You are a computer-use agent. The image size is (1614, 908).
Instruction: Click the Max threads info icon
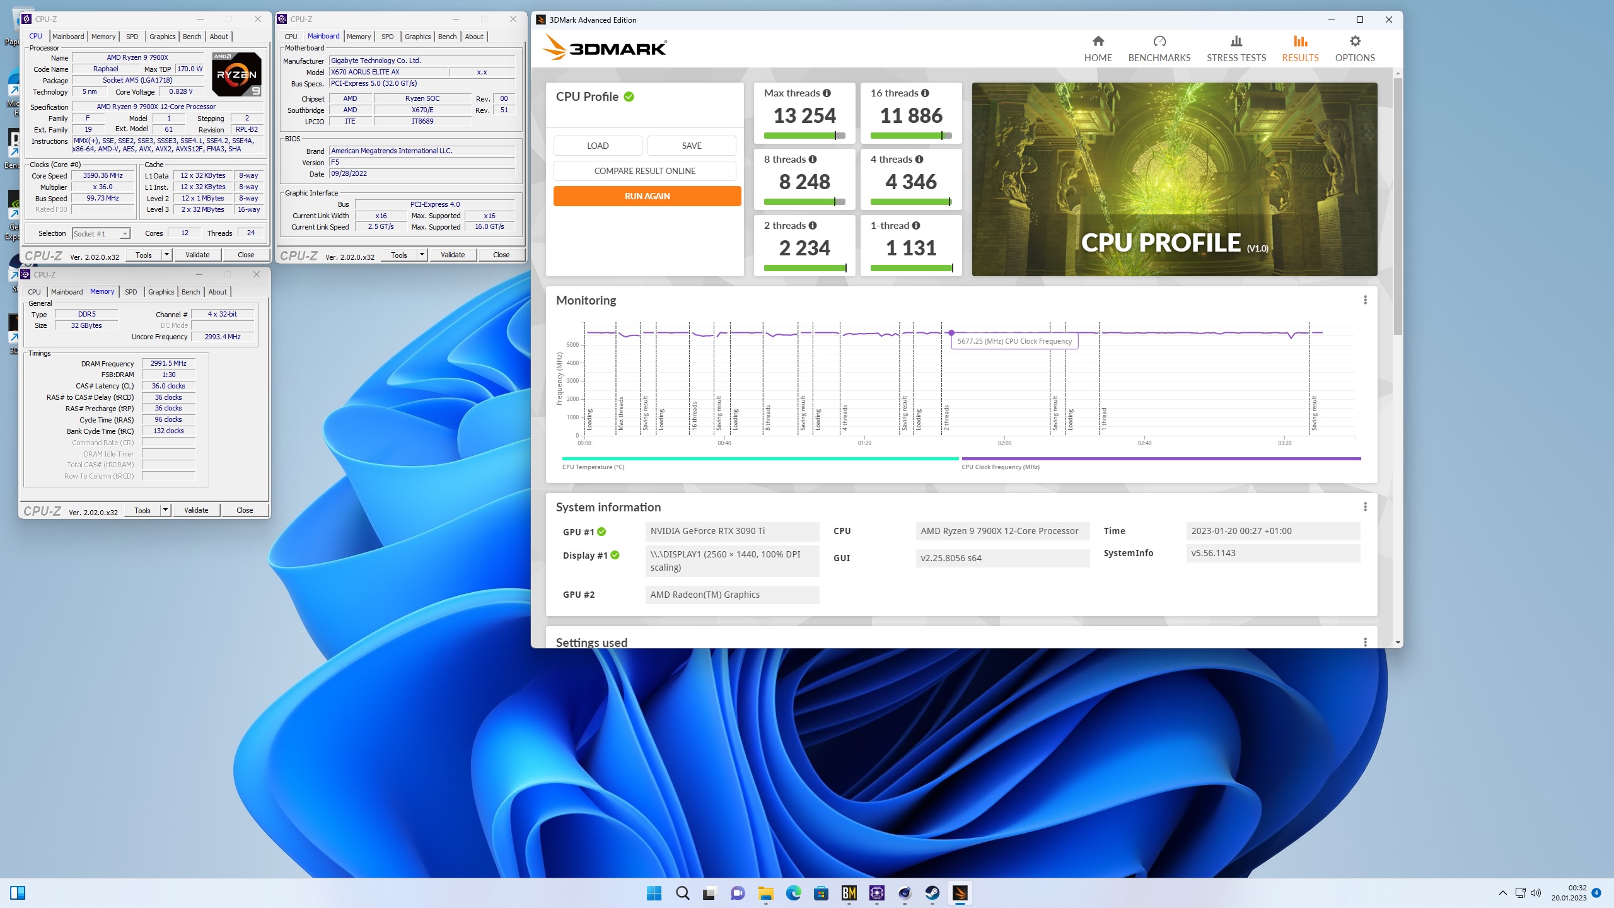(x=827, y=93)
